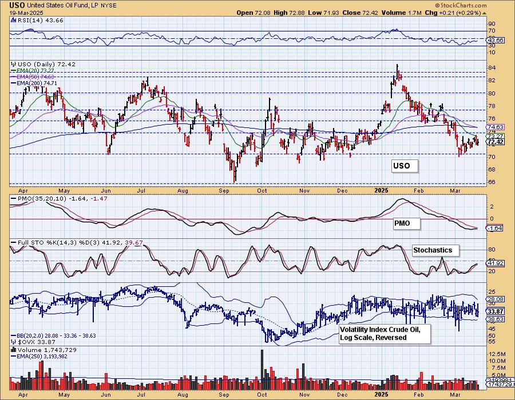This screenshot has height=400, width=515.
Task: Click the 84 price level on right axis
Action: tap(492, 68)
